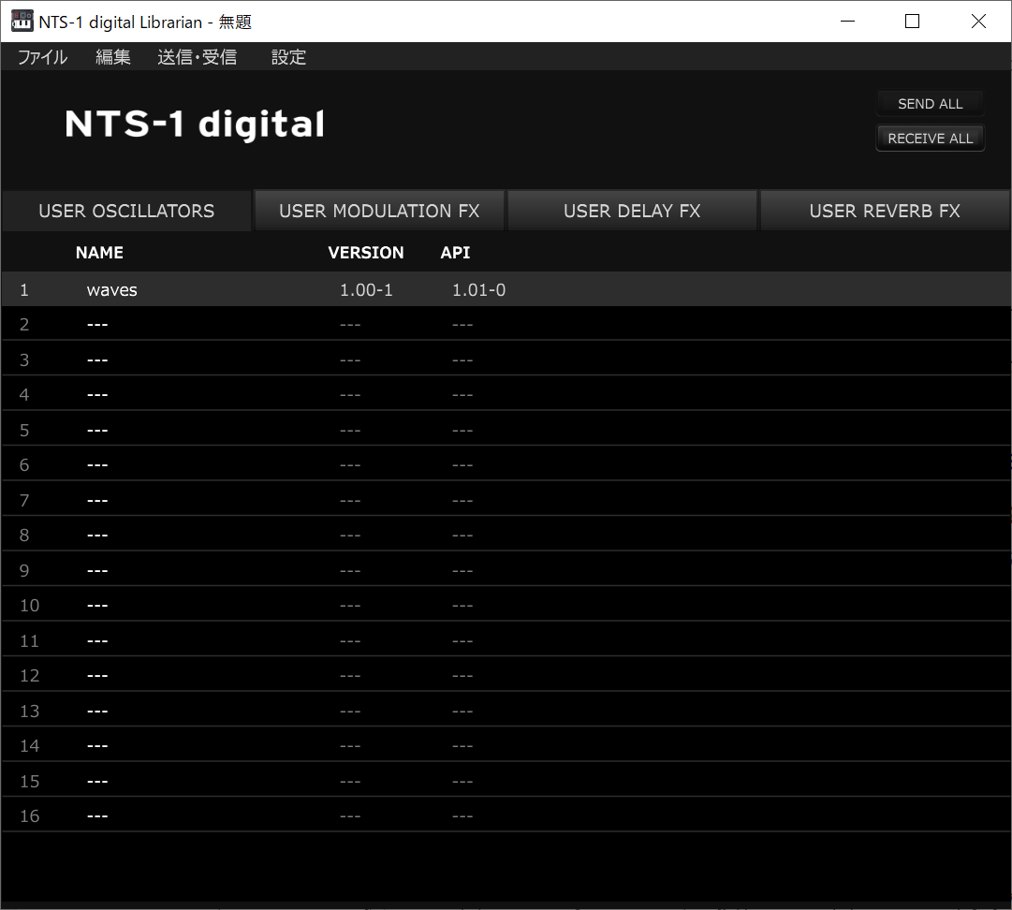The height and width of the screenshot is (910, 1012).
Task: Switch to USER MODULATION FX tab
Action: tap(379, 211)
